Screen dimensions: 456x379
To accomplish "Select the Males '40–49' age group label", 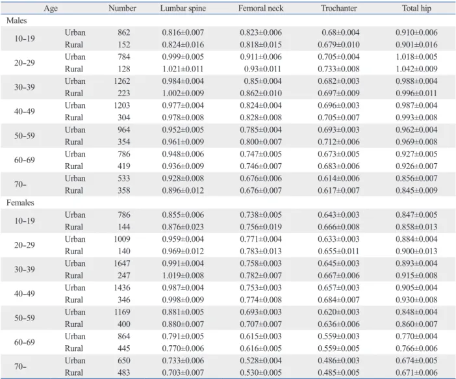I will click(x=25, y=111).
